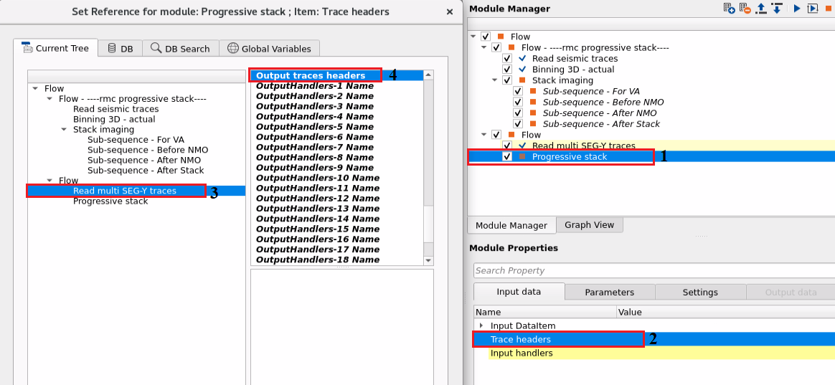Toggle the Sub-sequence - After Stack checkbox
The width and height of the screenshot is (835, 385).
518,123
